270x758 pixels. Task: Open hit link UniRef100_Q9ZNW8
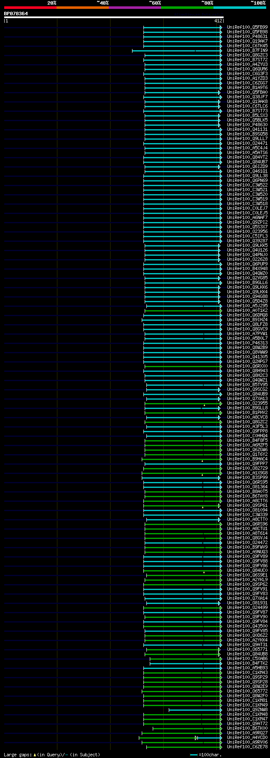247,709
